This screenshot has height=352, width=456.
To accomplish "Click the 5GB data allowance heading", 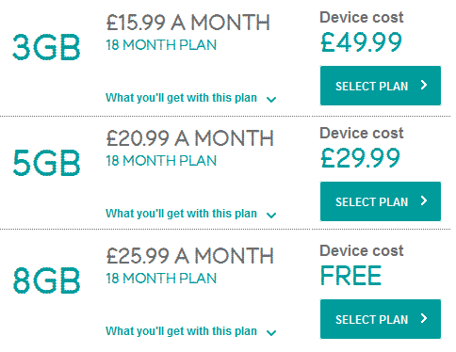I will (46, 163).
